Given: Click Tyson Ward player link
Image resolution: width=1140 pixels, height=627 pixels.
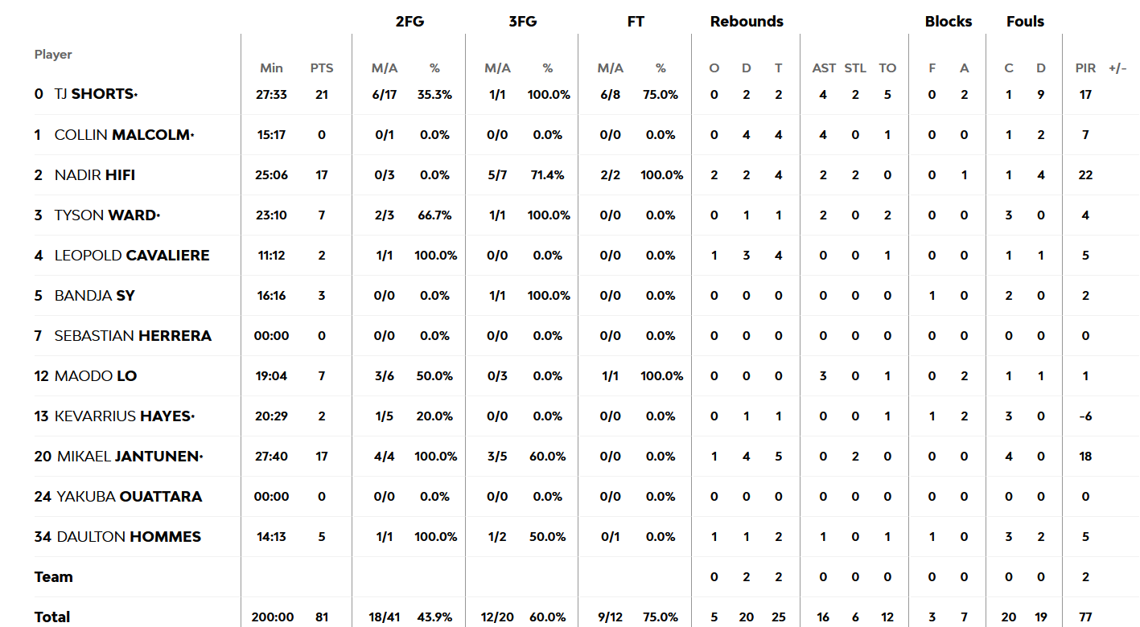Looking at the screenshot, I should point(105,215).
